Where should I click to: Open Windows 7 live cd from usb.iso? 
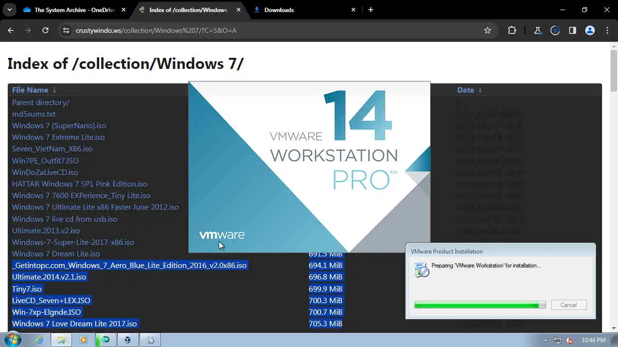click(65, 219)
